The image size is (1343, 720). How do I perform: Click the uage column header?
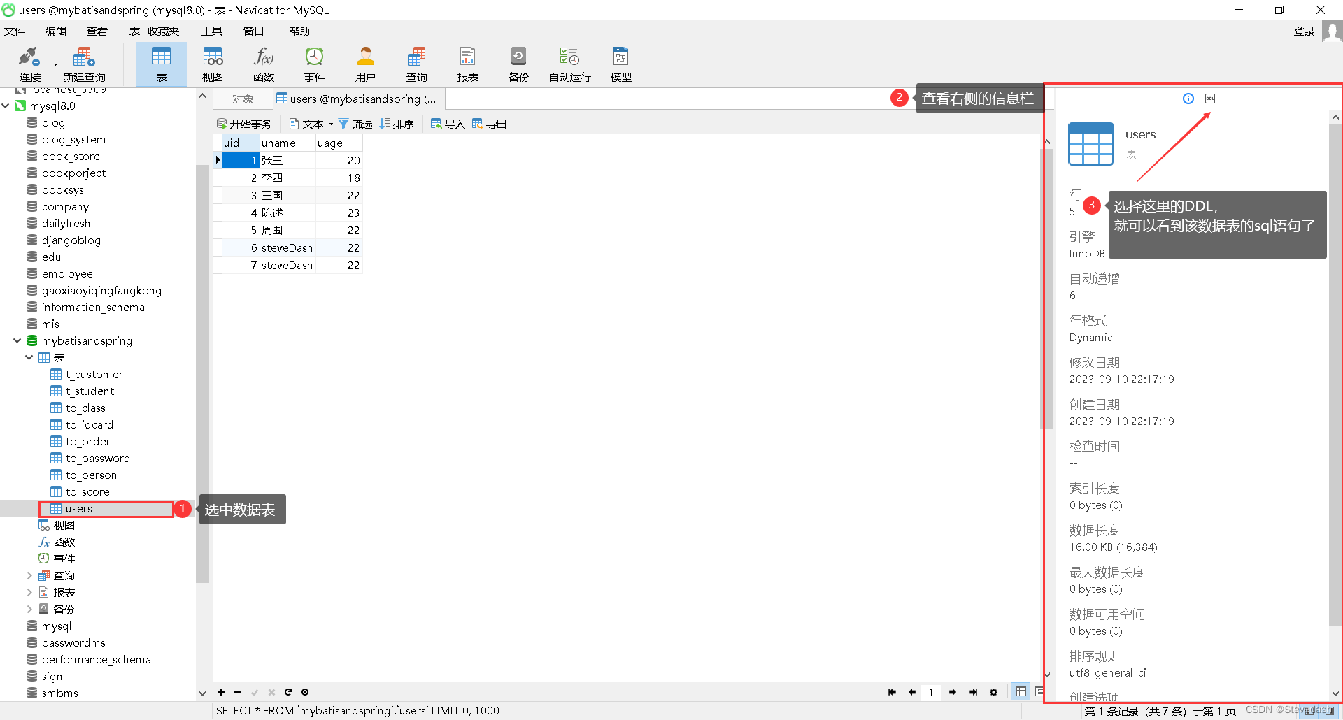tap(339, 143)
